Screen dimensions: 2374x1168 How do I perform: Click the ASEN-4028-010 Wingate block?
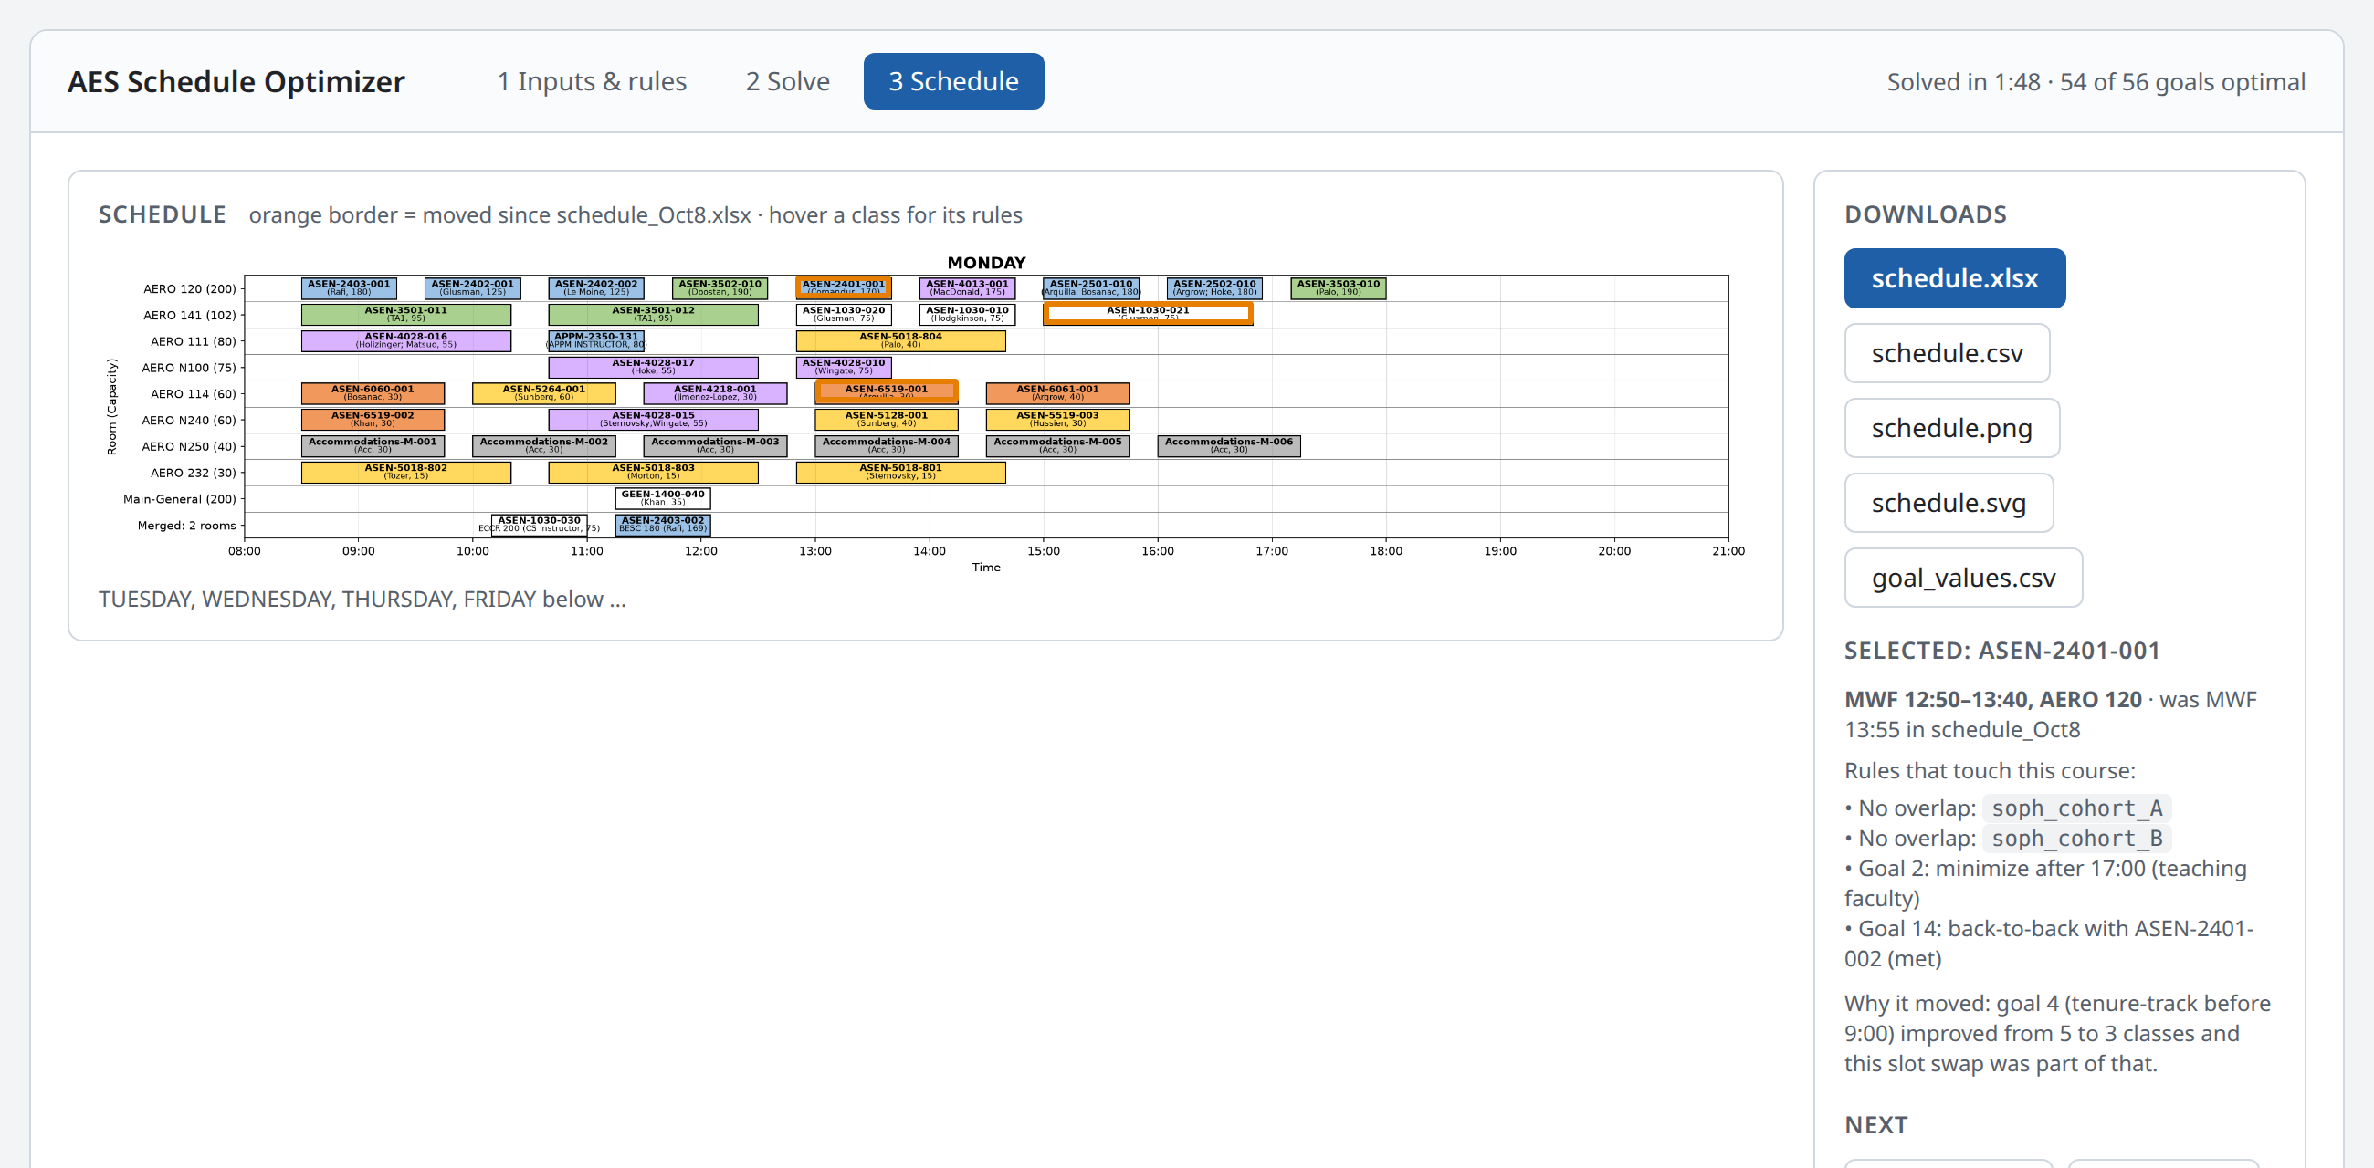click(844, 367)
